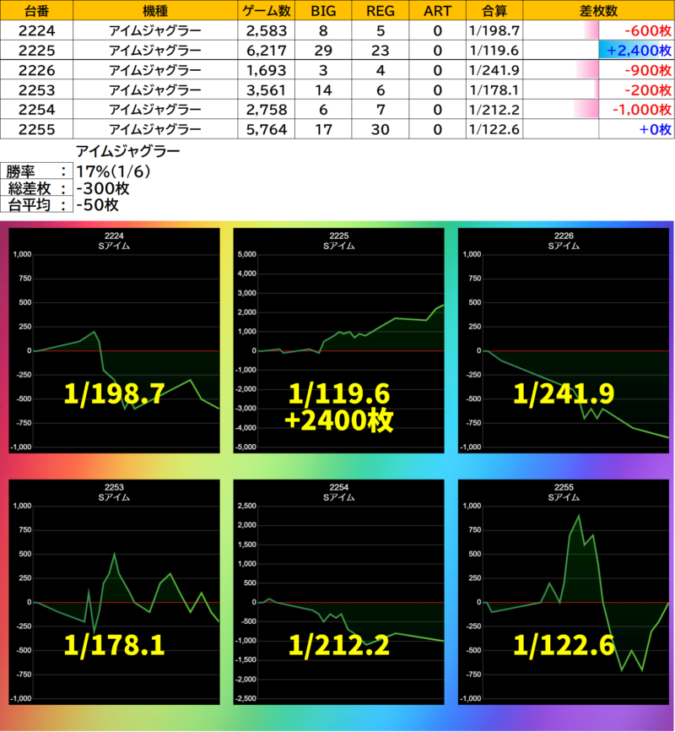Click game count 6,217
The width and height of the screenshot is (675, 732).
(267, 50)
